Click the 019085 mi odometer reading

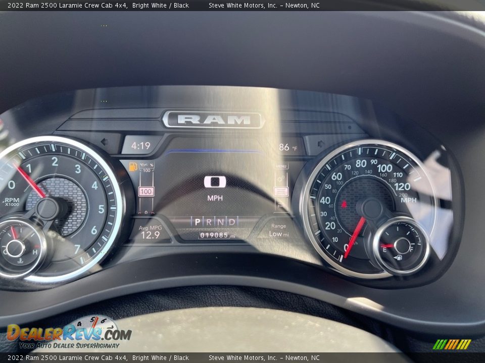click(x=217, y=235)
